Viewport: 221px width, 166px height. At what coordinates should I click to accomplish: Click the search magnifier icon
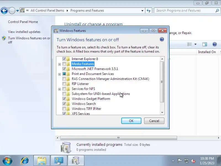[217, 11]
